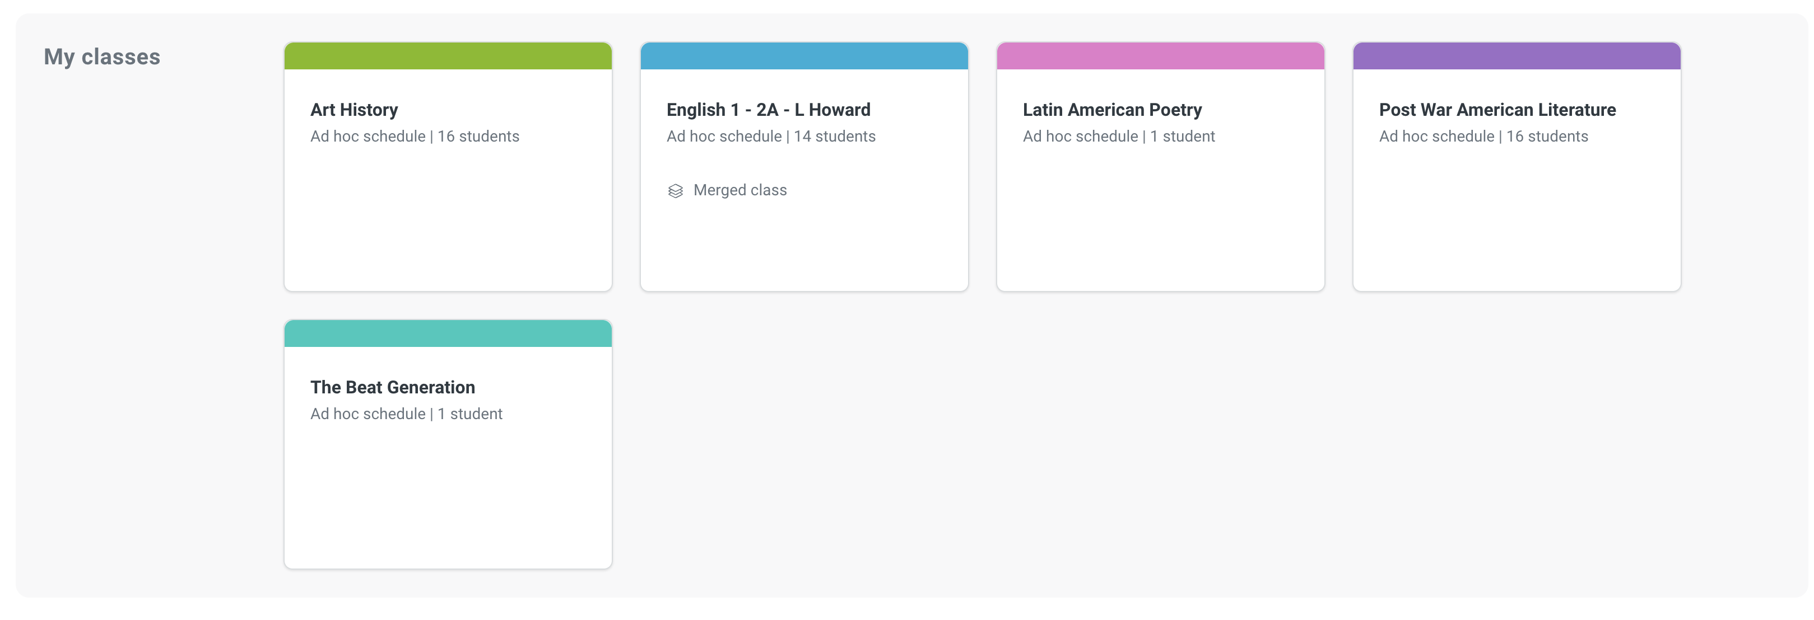The width and height of the screenshot is (1814, 620).
Task: Open The Beat Generation class card
Action: 448,492
